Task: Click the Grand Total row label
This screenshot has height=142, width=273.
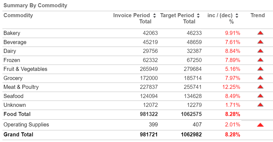Action: click(19, 134)
